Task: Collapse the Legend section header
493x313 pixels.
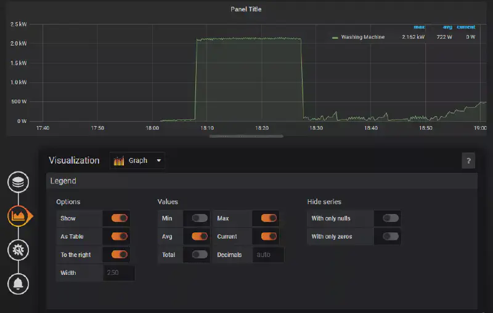Action: point(64,181)
